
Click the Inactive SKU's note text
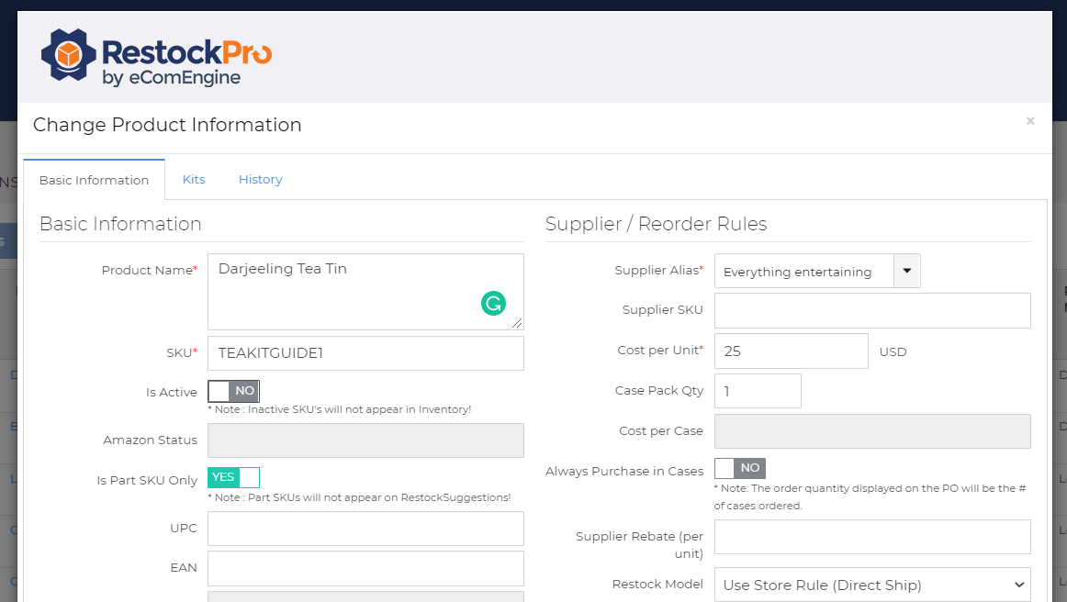click(x=340, y=409)
